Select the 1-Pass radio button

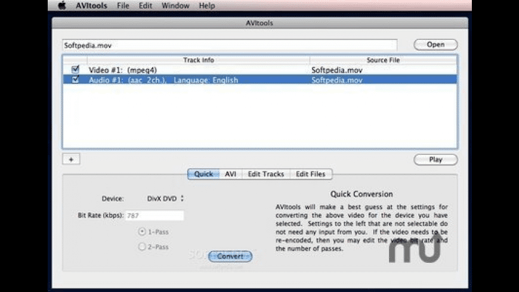pos(142,232)
